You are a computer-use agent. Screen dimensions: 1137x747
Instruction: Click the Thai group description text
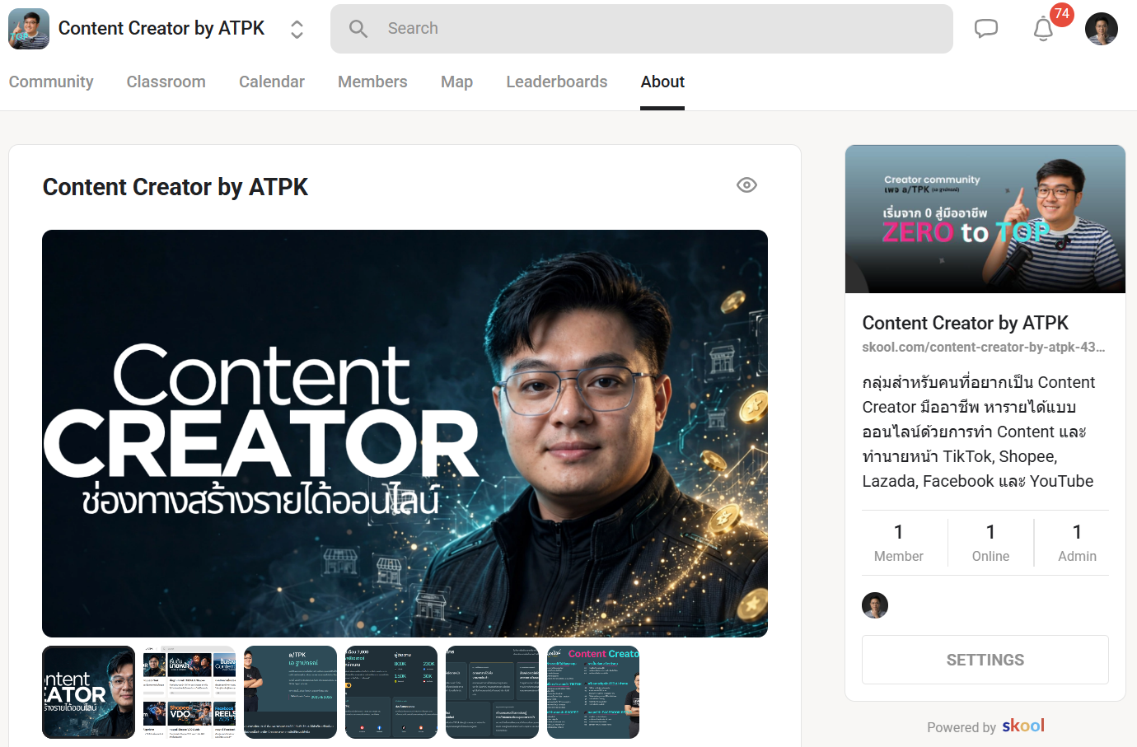(x=978, y=432)
